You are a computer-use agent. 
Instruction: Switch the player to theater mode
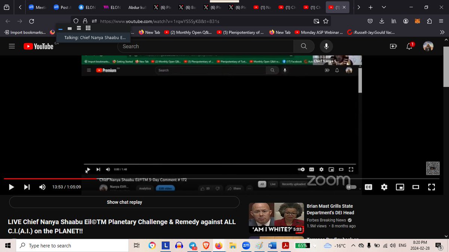[416, 187]
